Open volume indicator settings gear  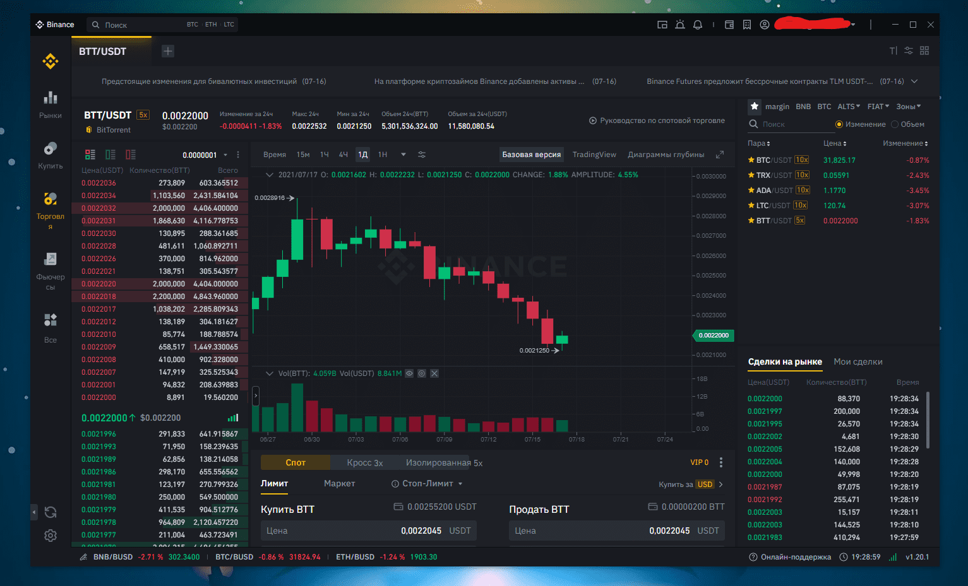click(x=422, y=373)
